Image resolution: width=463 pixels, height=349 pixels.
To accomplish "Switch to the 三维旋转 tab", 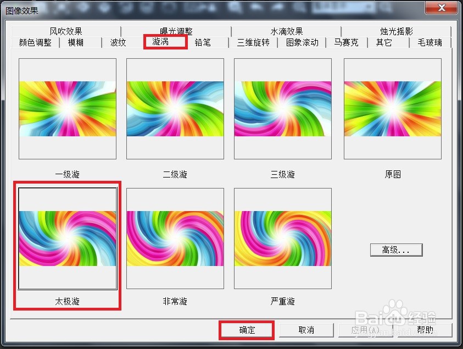I will 253,42.
